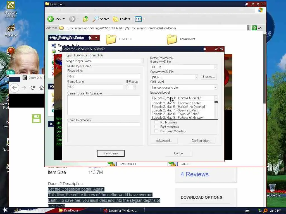Click the Browse... button

[x=208, y=77]
